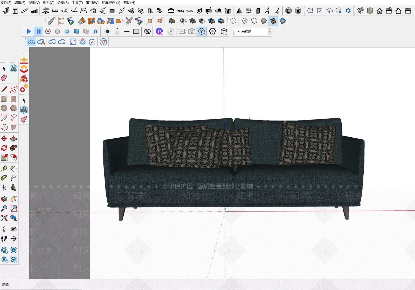This screenshot has width=415, height=290.
Task: Select the Pan hand tool
Action: 14,199
